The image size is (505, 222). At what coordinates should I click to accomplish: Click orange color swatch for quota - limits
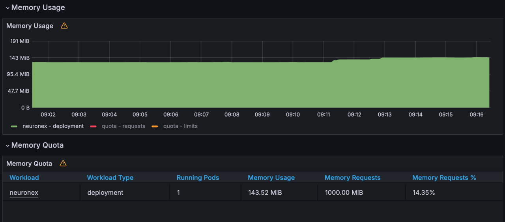click(x=155, y=126)
